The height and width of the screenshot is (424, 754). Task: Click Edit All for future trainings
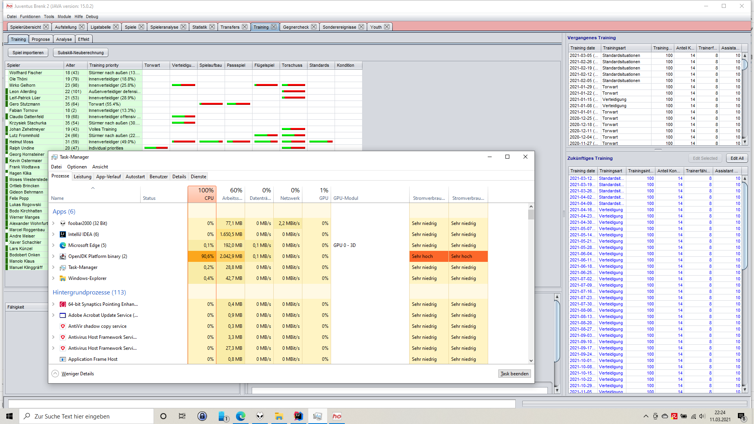tap(737, 158)
